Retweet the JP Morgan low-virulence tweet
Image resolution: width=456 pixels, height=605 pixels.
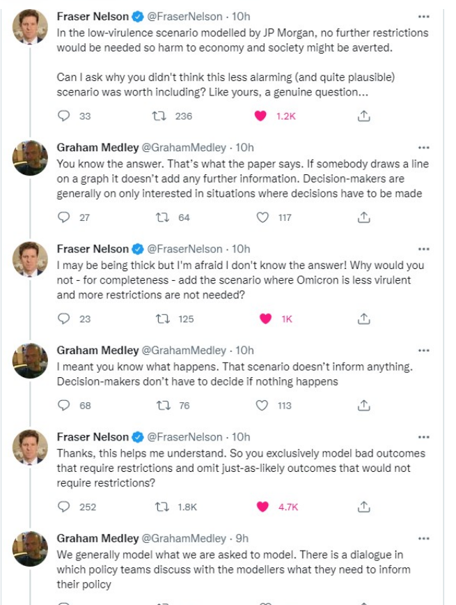(x=159, y=116)
